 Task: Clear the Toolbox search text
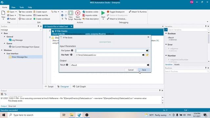pos(41,30)
